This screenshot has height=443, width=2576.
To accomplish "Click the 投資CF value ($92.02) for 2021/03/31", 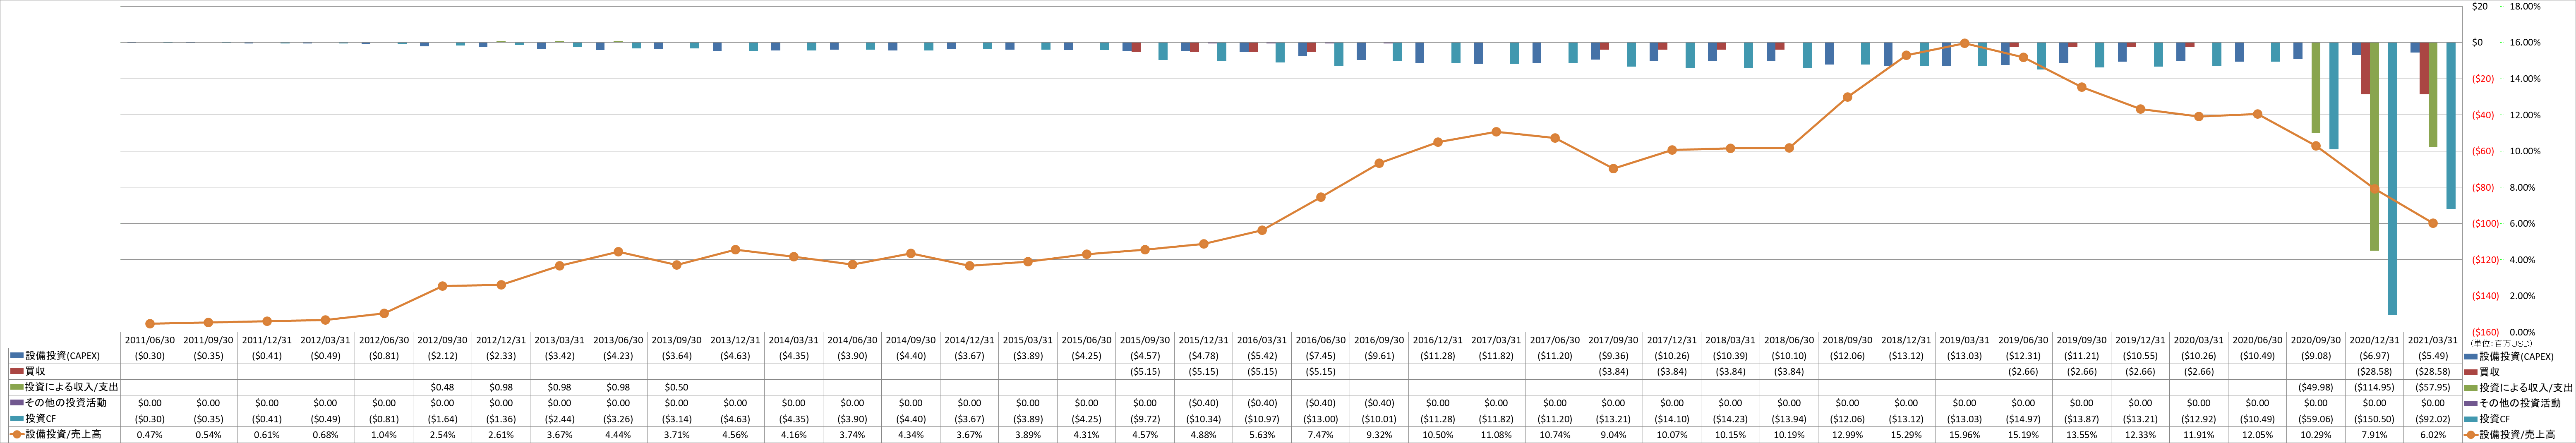I will click(2433, 419).
